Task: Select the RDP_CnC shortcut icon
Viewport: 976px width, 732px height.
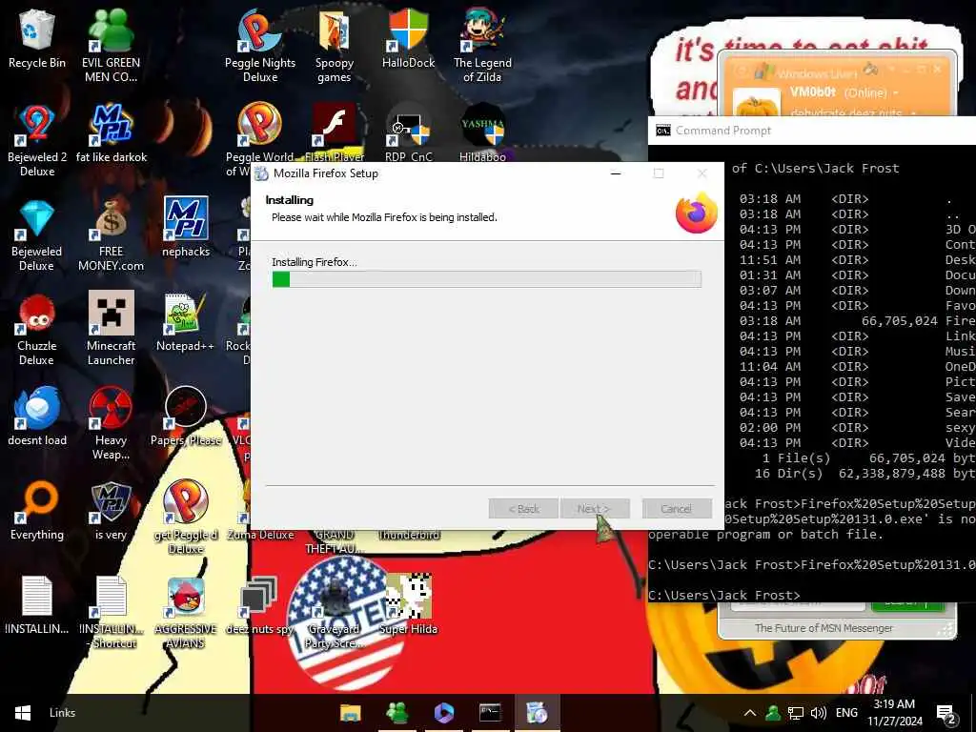Action: (408, 131)
